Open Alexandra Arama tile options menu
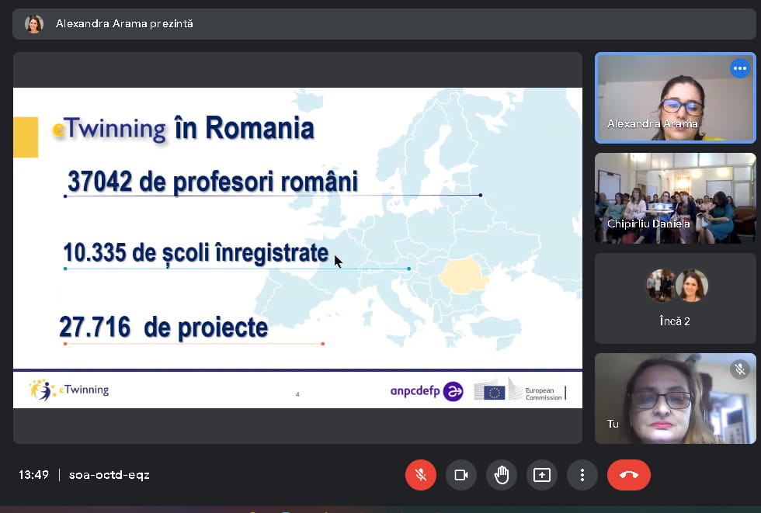The image size is (761, 513). tap(739, 68)
